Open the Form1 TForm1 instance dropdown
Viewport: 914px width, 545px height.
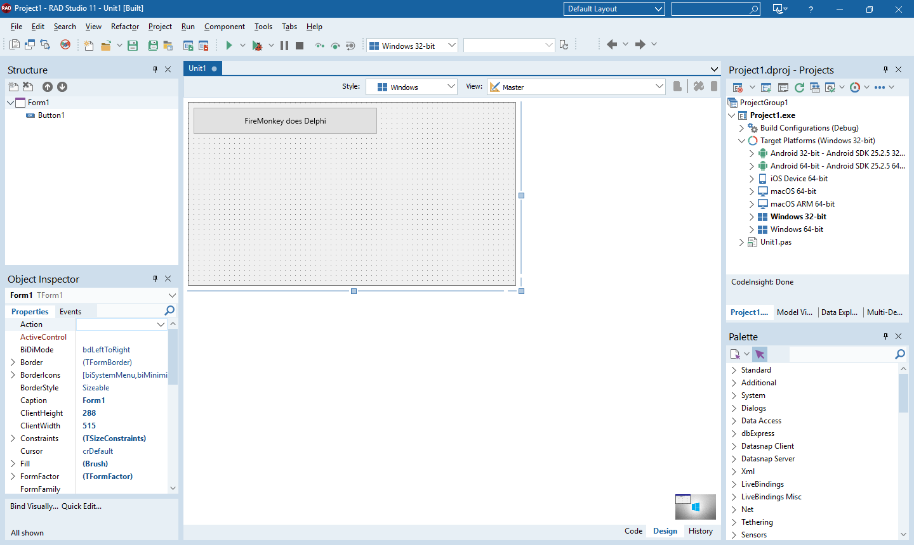coord(172,295)
